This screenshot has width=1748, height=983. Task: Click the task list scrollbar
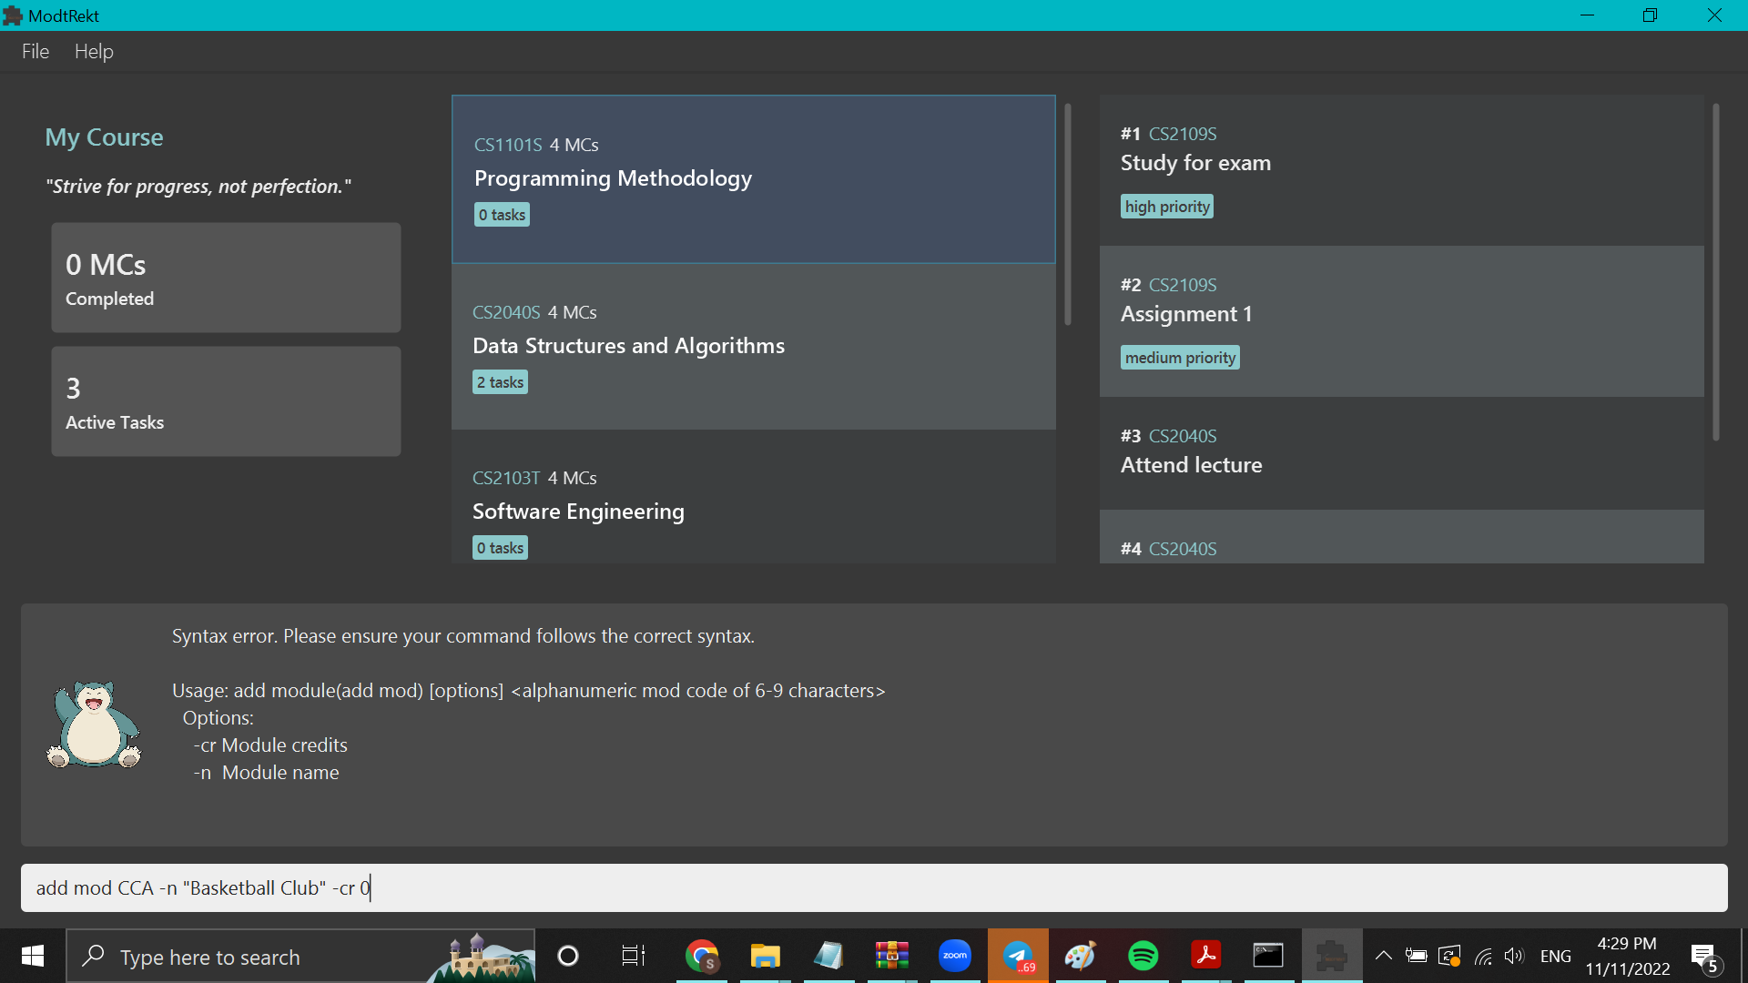coord(1716,273)
